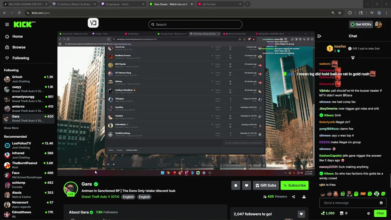Click the green Subscribe button
Viewport: 391px width, 220px height.
tap(294, 185)
